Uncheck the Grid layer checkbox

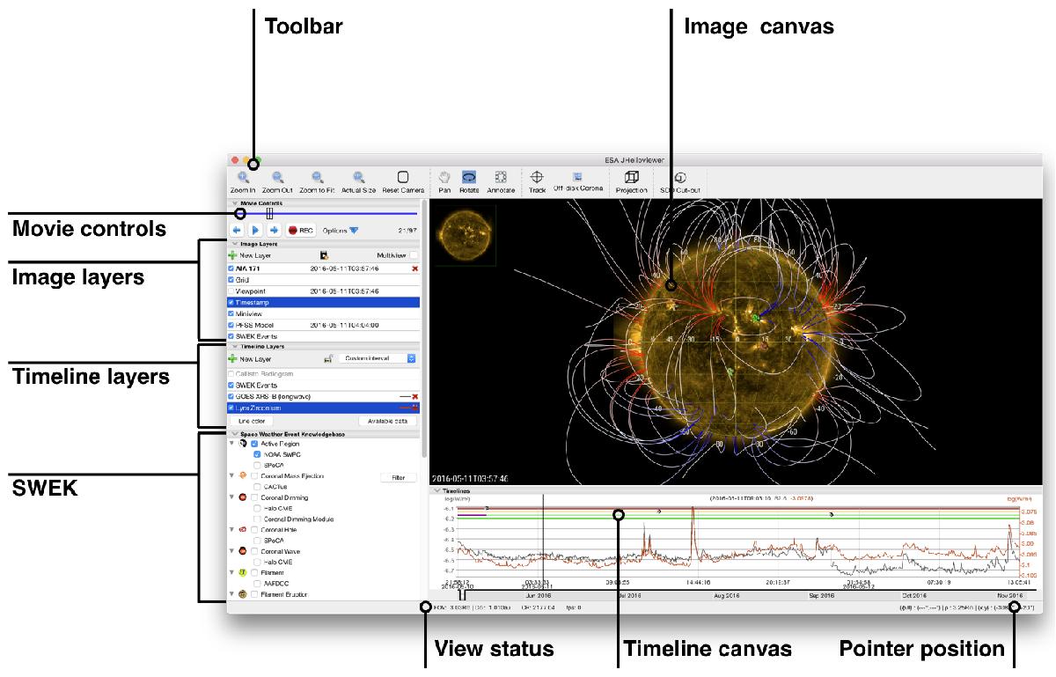tap(231, 279)
